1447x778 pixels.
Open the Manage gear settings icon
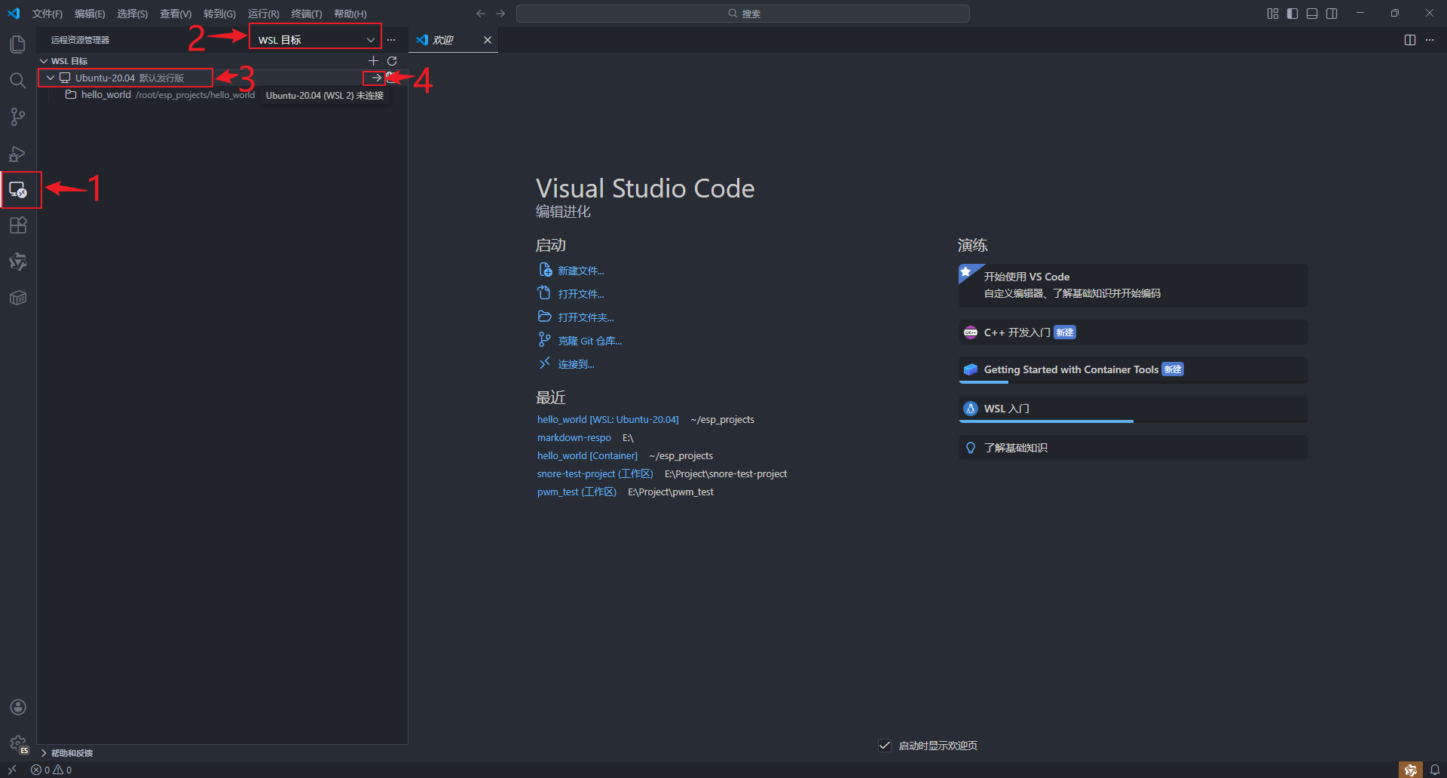click(x=18, y=744)
